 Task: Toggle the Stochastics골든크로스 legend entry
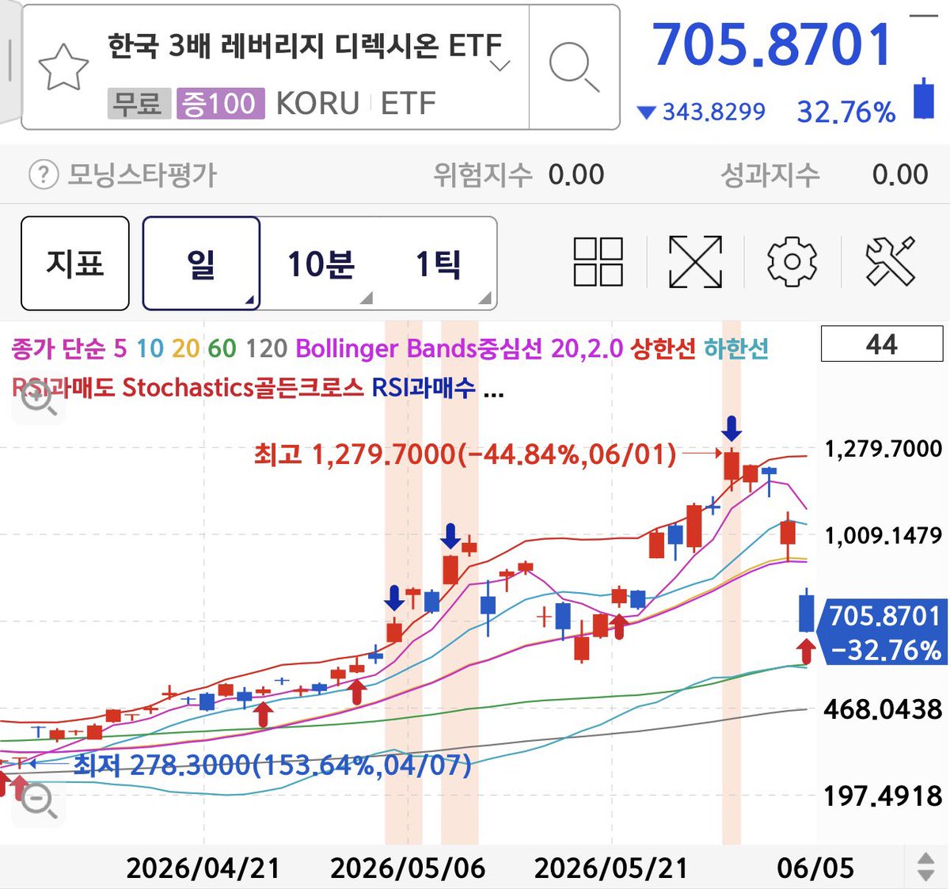pyautogui.click(x=243, y=388)
